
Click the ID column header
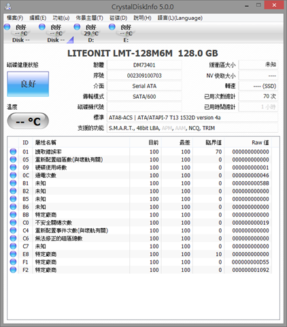(26, 142)
